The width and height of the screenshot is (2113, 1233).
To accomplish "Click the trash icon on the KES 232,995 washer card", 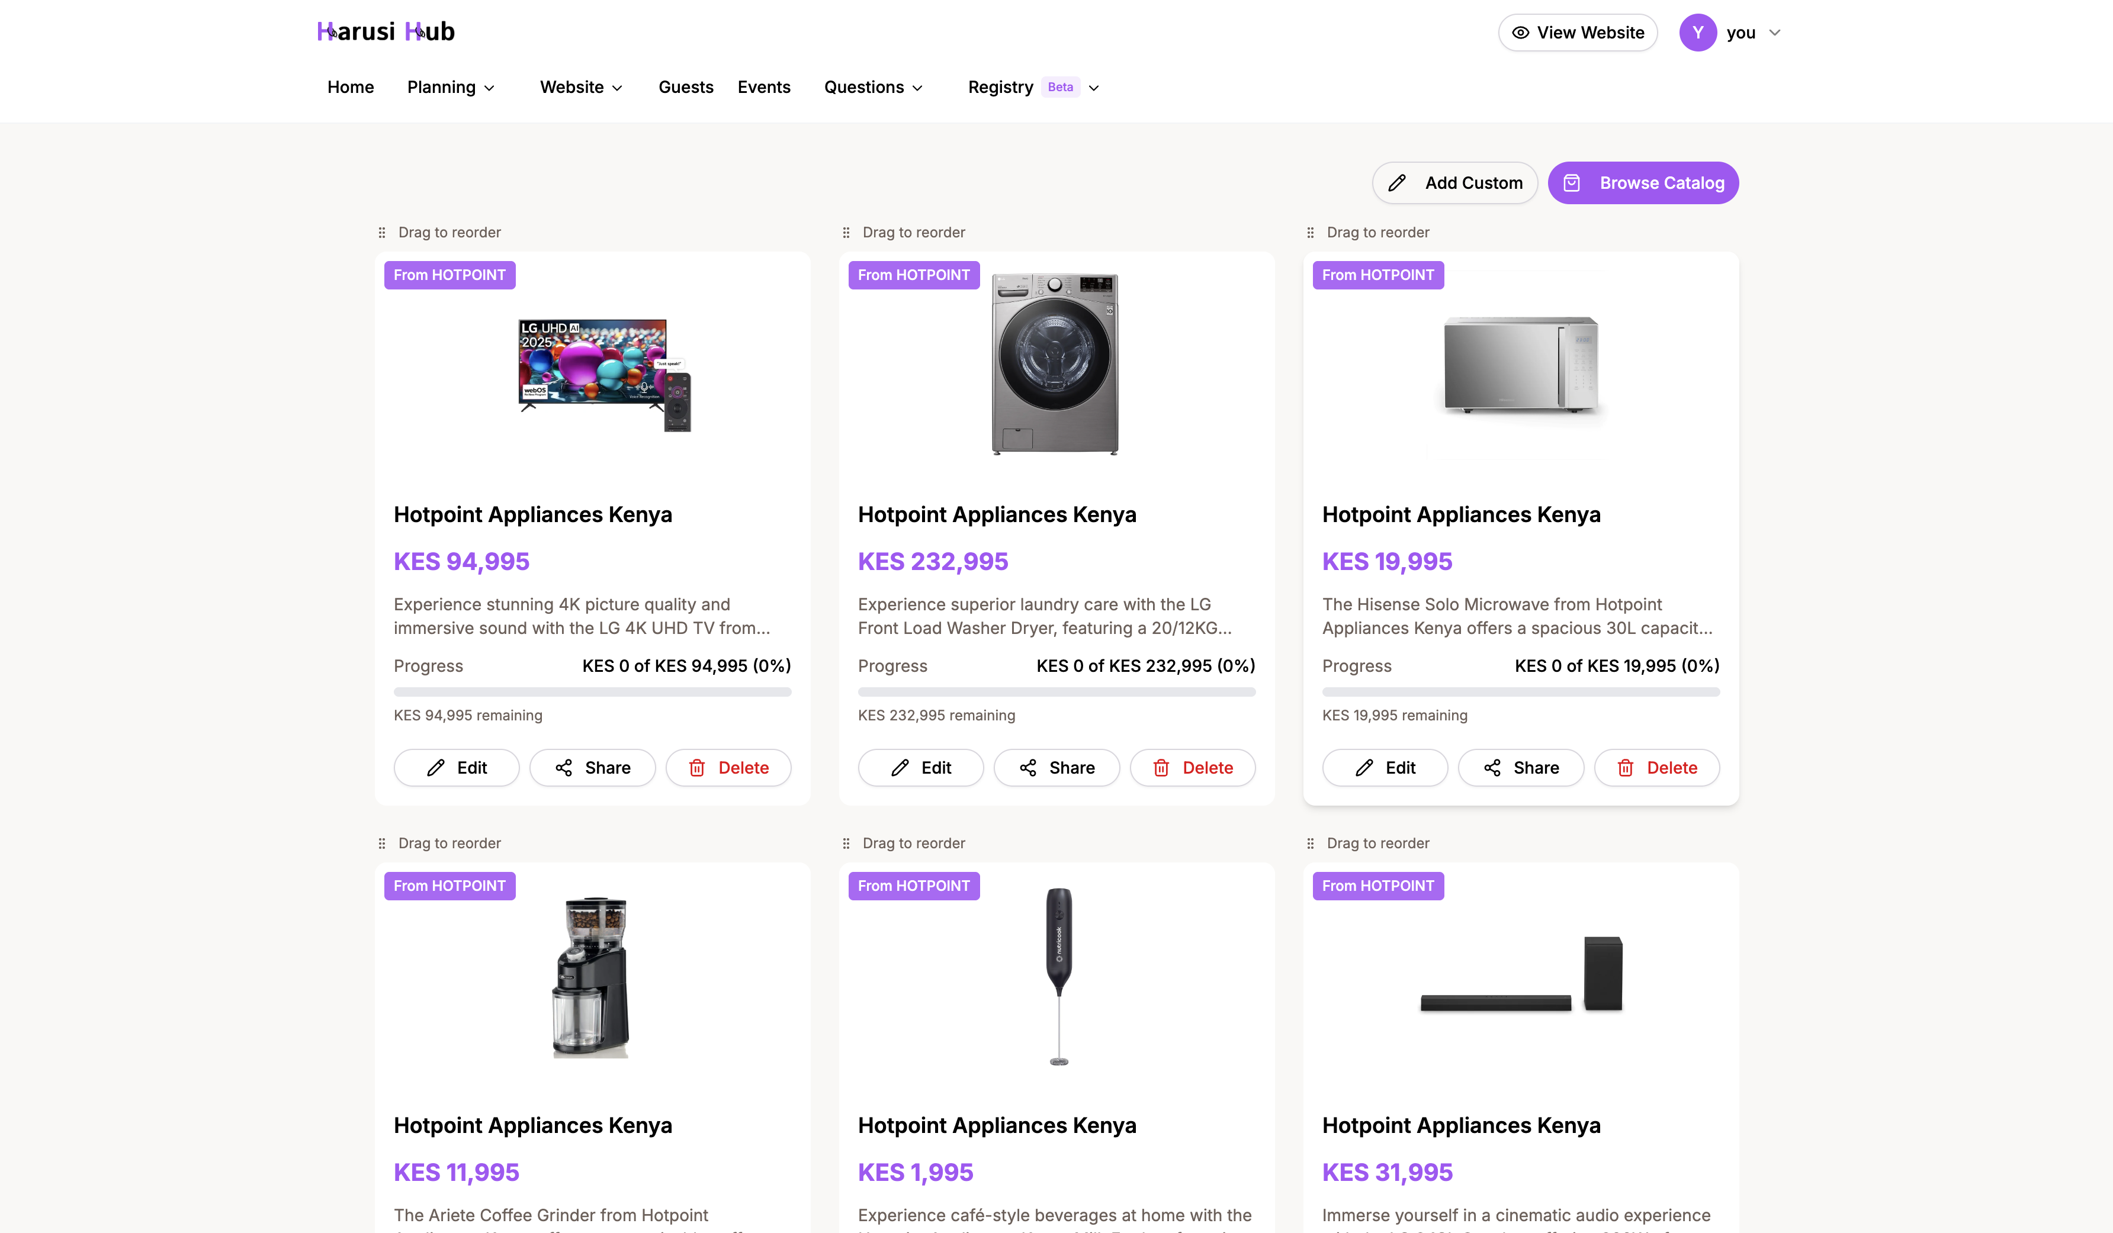I will click(1161, 768).
